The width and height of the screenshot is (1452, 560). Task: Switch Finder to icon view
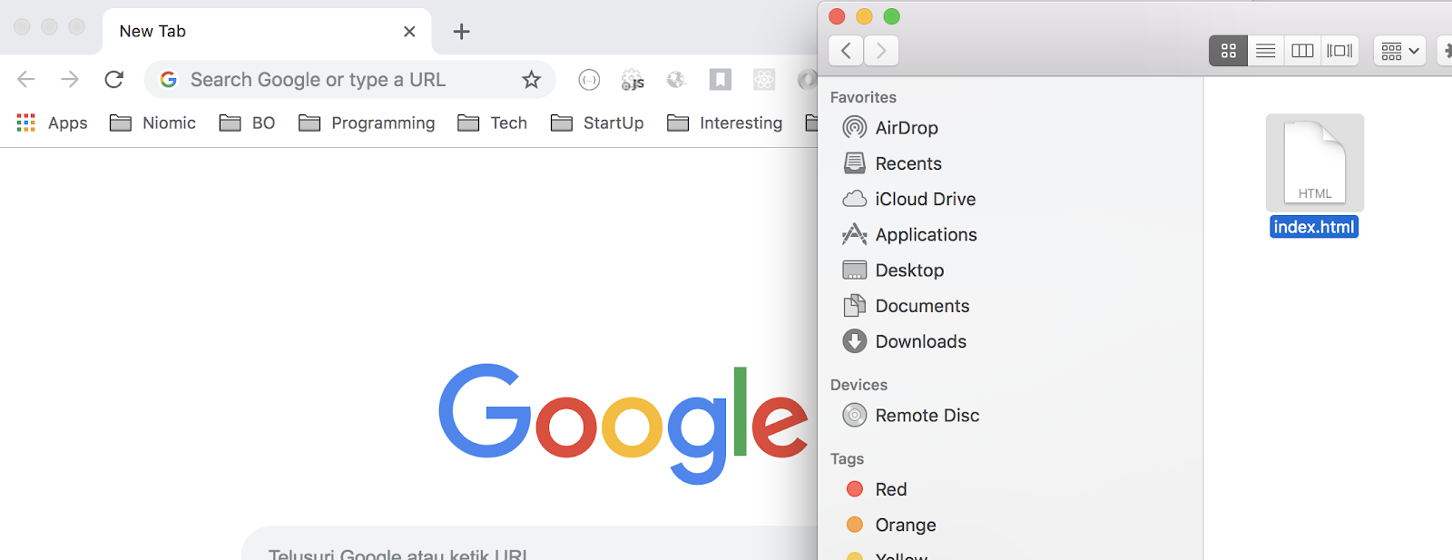pos(1229,51)
